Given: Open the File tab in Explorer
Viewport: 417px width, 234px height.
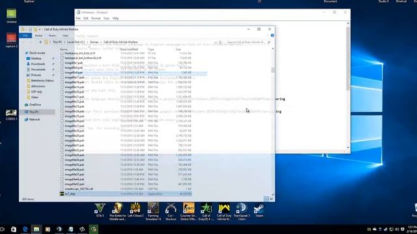Looking at the screenshot, I should [x=25, y=35].
